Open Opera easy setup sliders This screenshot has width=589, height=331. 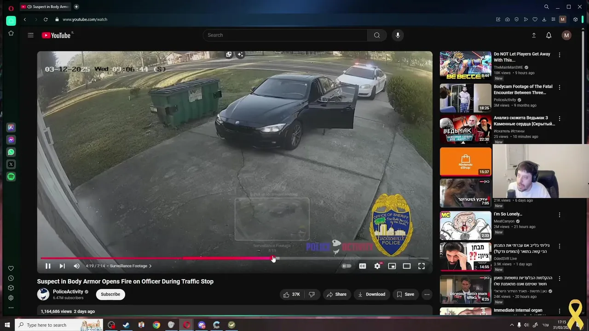point(553,19)
